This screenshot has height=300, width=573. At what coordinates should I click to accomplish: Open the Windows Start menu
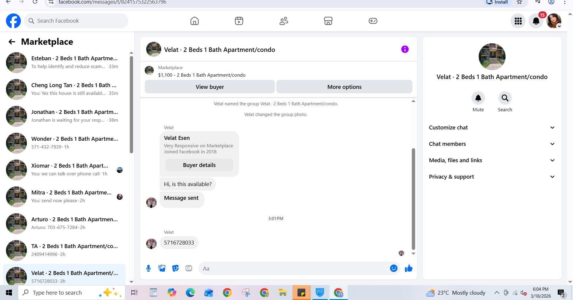point(9,293)
